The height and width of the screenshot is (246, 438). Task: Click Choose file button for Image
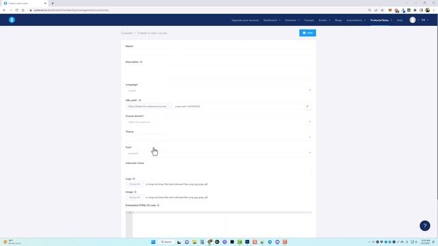[135, 197]
